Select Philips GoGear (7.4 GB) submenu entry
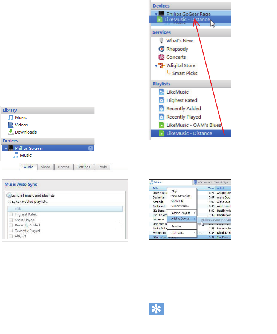Image resolution: width=277 pixels, height=334 pixels. pyautogui.click(x=214, y=220)
